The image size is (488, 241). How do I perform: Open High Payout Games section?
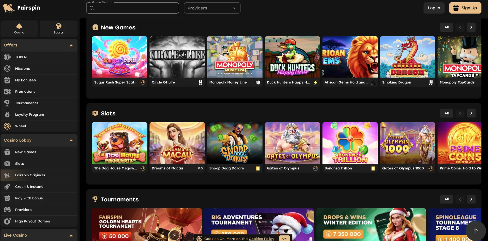(32, 221)
